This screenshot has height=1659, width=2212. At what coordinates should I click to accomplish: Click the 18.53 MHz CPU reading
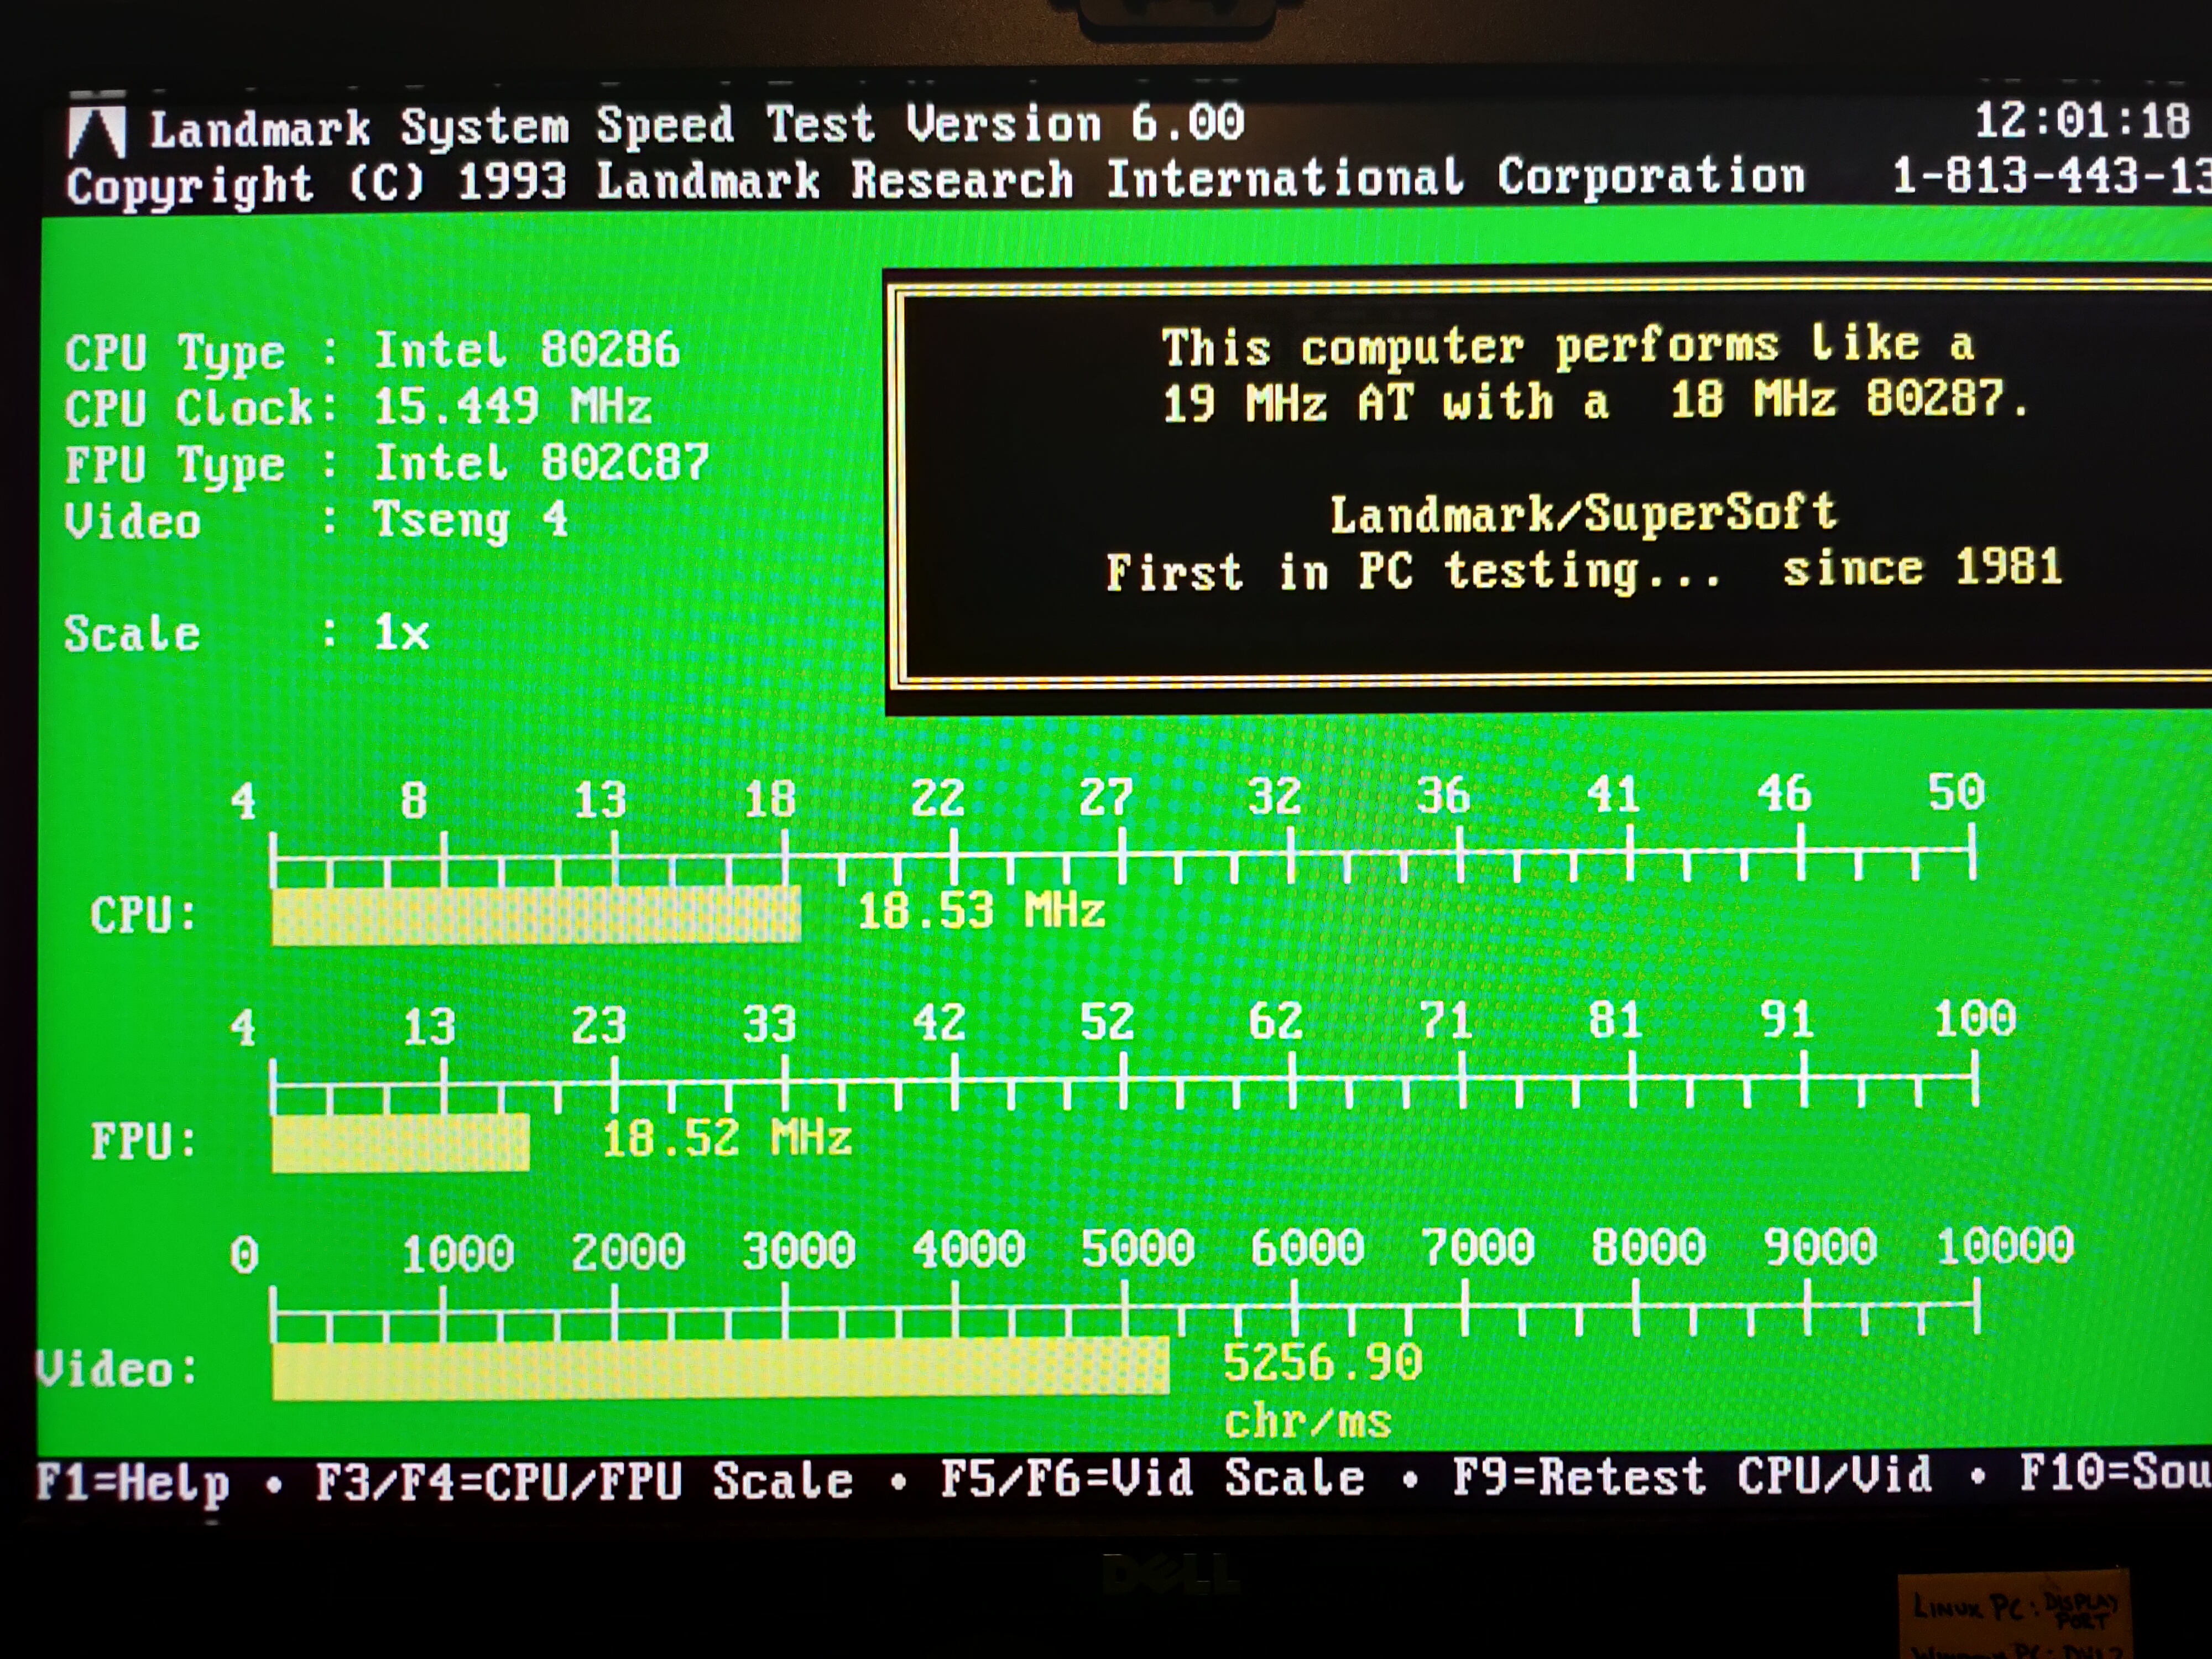[x=981, y=911]
